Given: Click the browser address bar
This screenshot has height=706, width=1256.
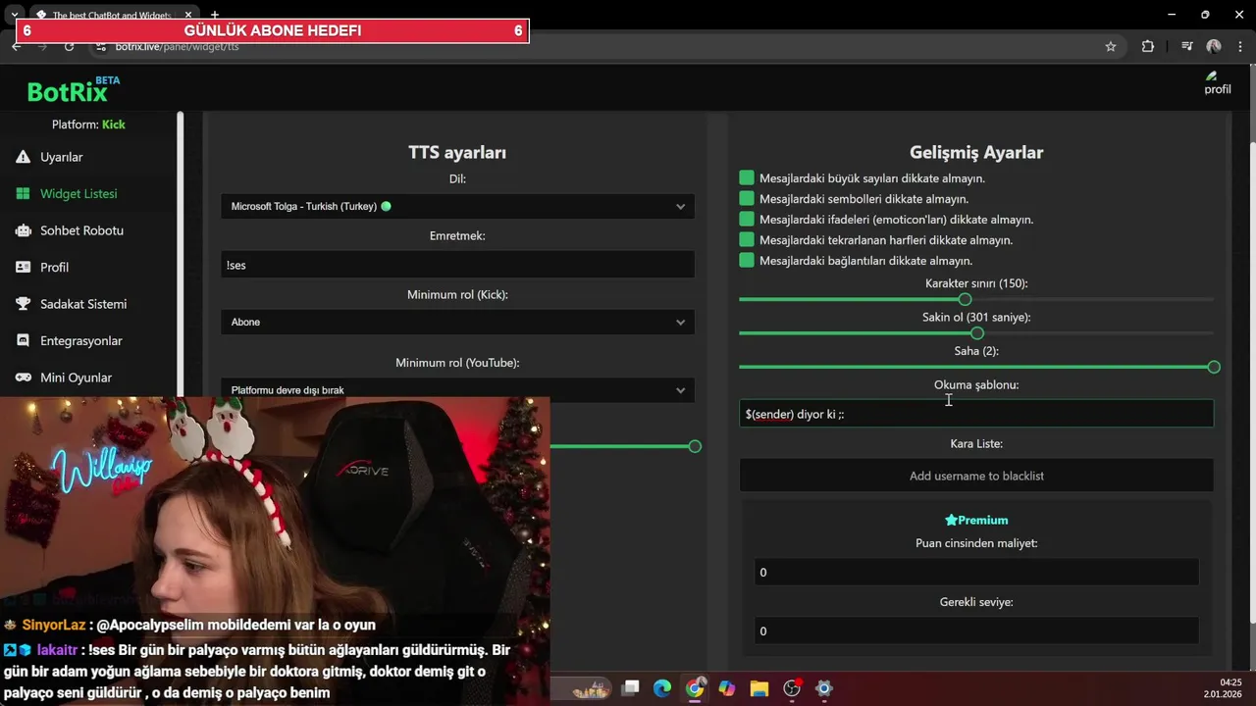Looking at the screenshot, I should pos(589,46).
